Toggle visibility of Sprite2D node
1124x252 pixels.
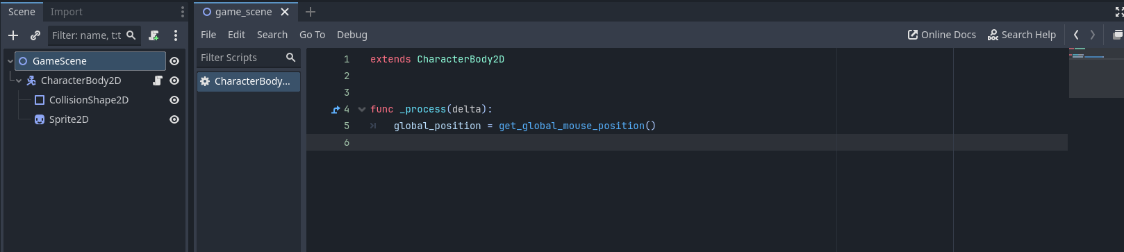pyautogui.click(x=174, y=119)
